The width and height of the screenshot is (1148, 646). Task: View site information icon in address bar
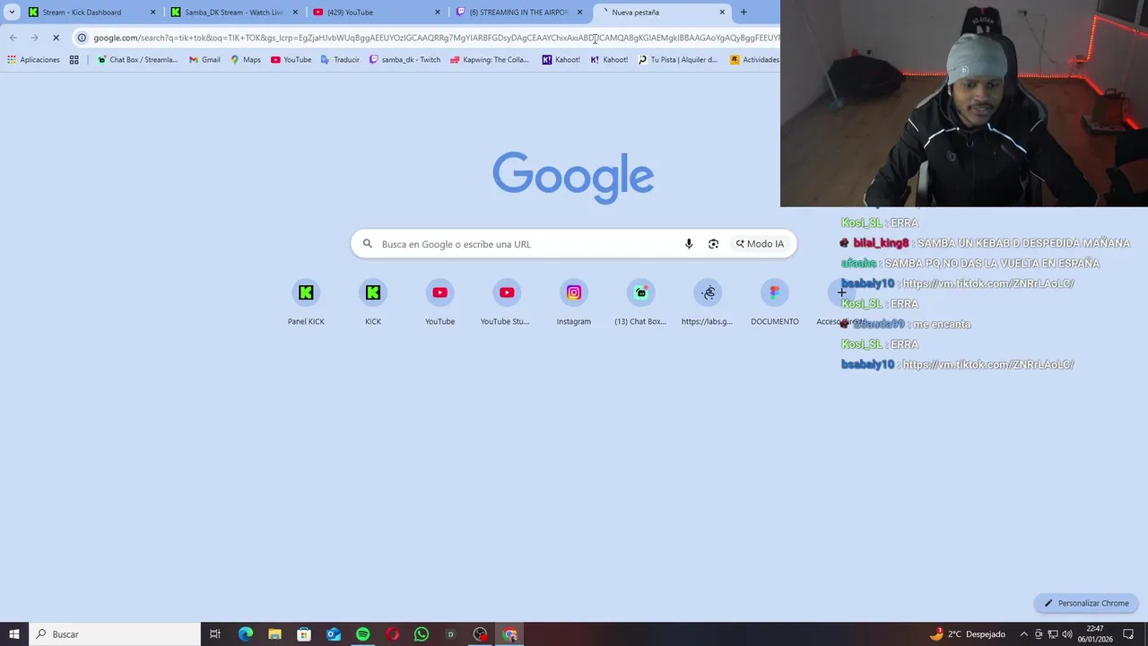coord(82,38)
